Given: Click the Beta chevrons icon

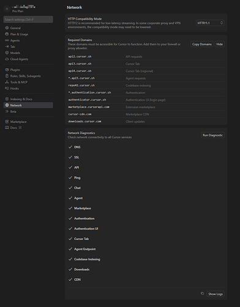Looking at the screenshot, I should click(x=7, y=111).
